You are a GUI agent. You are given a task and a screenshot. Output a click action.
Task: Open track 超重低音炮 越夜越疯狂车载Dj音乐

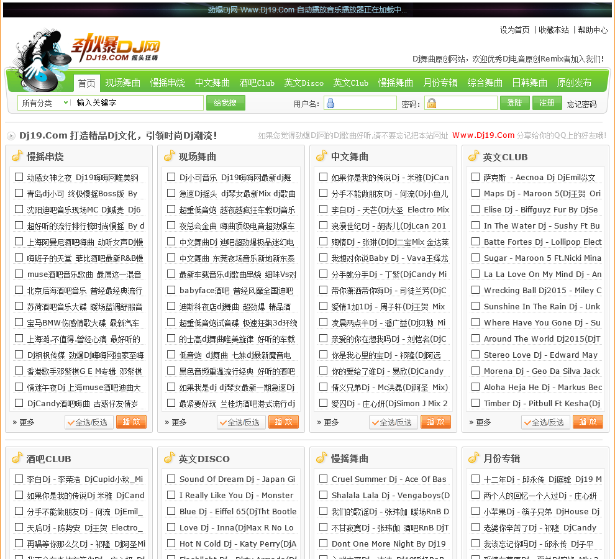click(x=237, y=210)
